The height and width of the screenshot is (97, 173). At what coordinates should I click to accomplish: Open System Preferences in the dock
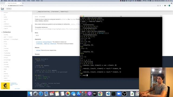click(84, 94)
